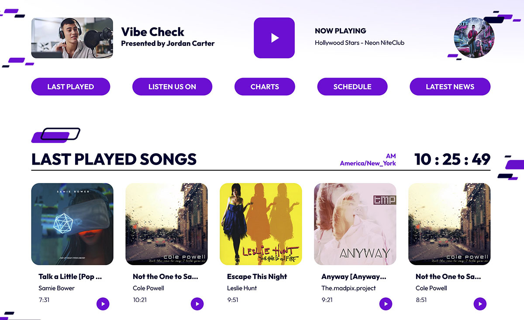Open the circular now-playing album artwork

tap(474, 38)
